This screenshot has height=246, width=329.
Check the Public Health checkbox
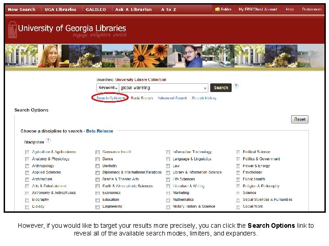pyautogui.click(x=238, y=179)
